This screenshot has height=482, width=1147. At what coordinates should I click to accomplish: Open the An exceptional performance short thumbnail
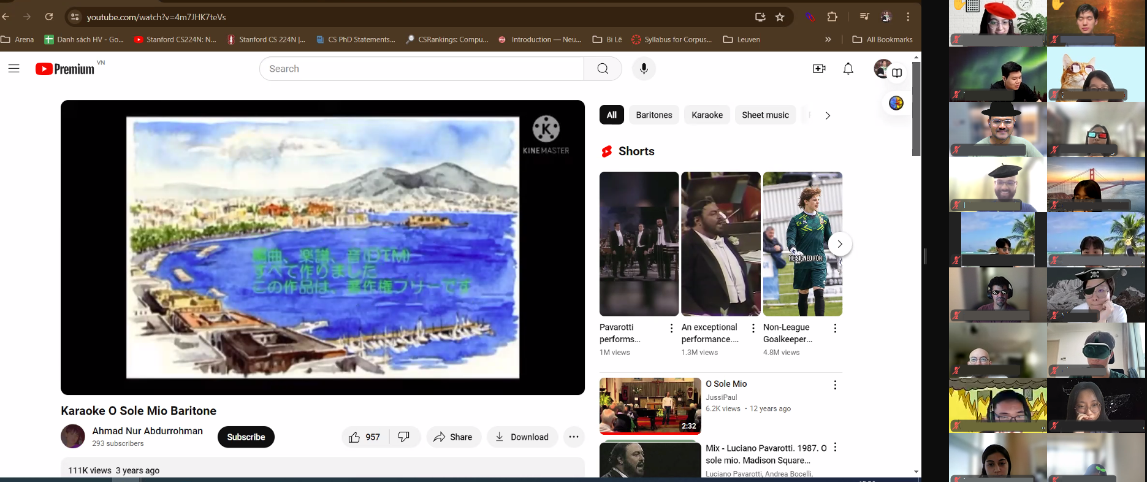click(721, 244)
